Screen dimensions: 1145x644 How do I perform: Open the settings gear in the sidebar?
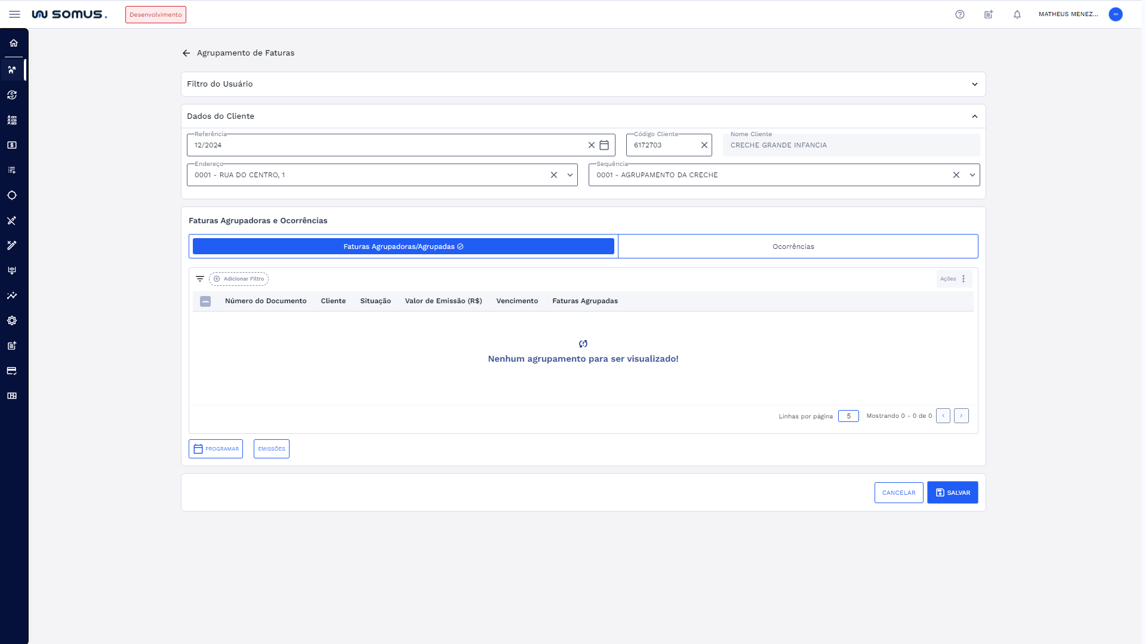(x=12, y=321)
